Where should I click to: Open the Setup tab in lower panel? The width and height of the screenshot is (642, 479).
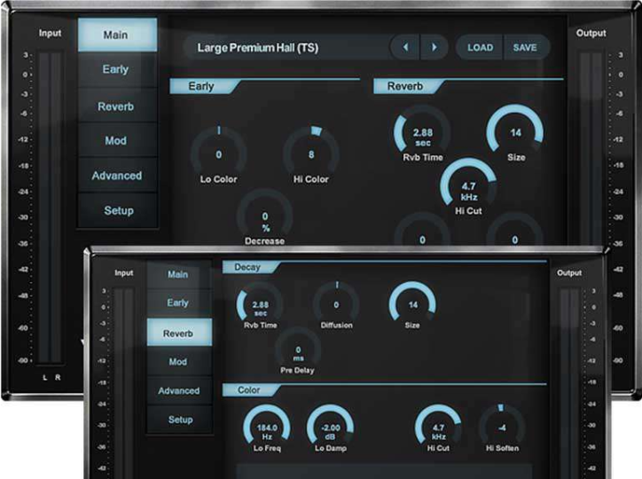tap(180, 420)
